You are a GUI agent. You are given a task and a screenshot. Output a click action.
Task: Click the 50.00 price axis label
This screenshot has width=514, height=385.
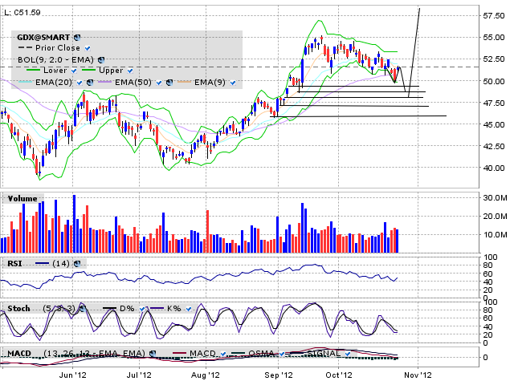pos(493,81)
